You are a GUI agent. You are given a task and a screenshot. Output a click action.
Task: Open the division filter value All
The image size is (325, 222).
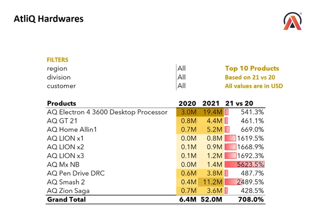coord(181,77)
